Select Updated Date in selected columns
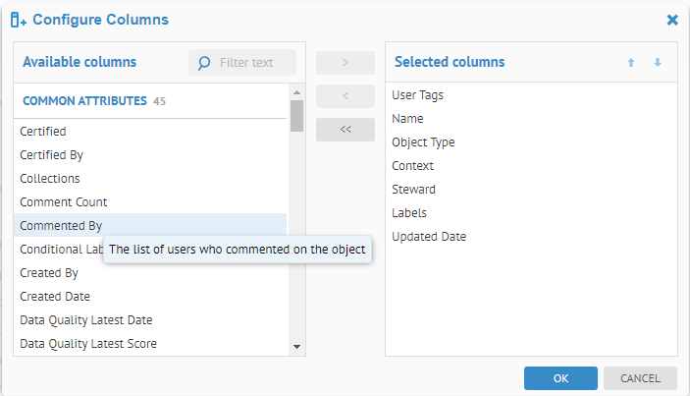This screenshot has height=396, width=690. point(428,237)
